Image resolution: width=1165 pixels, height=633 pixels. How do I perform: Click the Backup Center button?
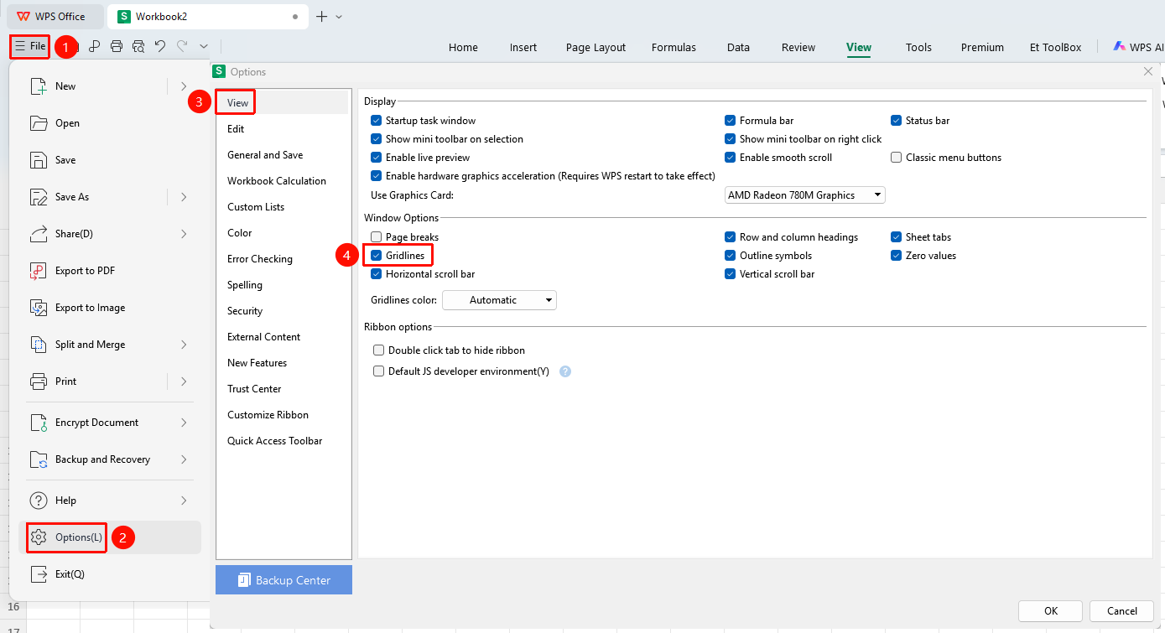point(283,580)
